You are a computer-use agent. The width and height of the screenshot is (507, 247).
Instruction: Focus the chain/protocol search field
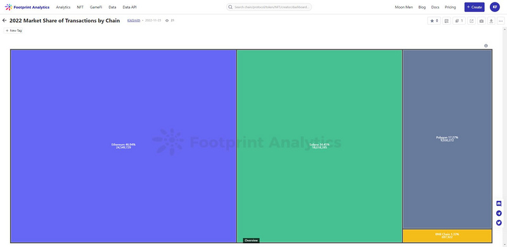point(269,7)
